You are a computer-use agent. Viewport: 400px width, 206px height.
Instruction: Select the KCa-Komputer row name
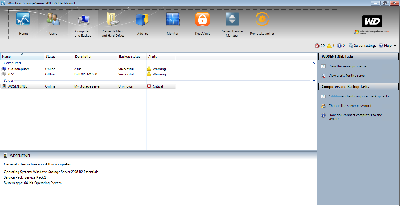[x=18, y=69]
